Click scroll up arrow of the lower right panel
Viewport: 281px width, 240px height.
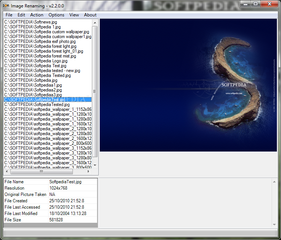pos(274,182)
